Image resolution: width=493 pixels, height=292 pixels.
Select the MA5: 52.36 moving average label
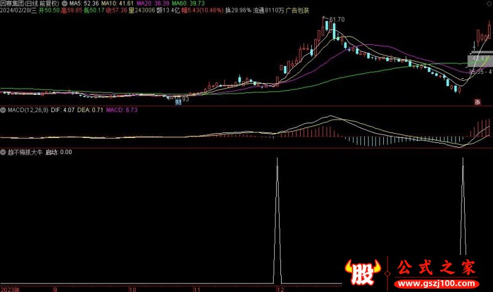(x=84, y=3)
